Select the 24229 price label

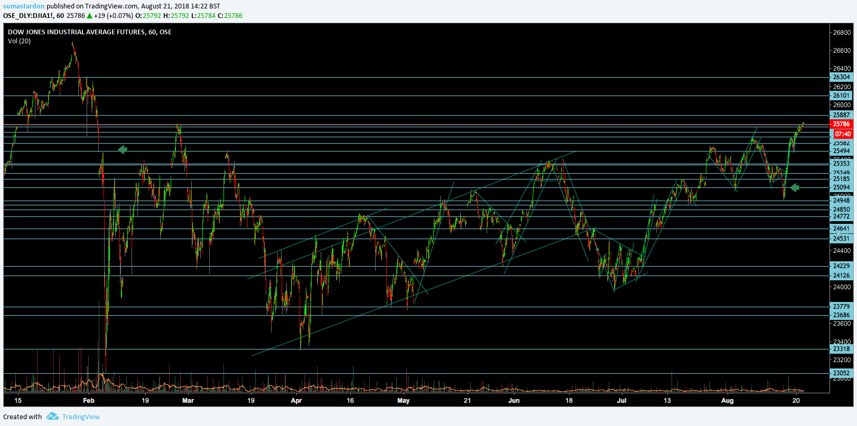click(x=841, y=266)
